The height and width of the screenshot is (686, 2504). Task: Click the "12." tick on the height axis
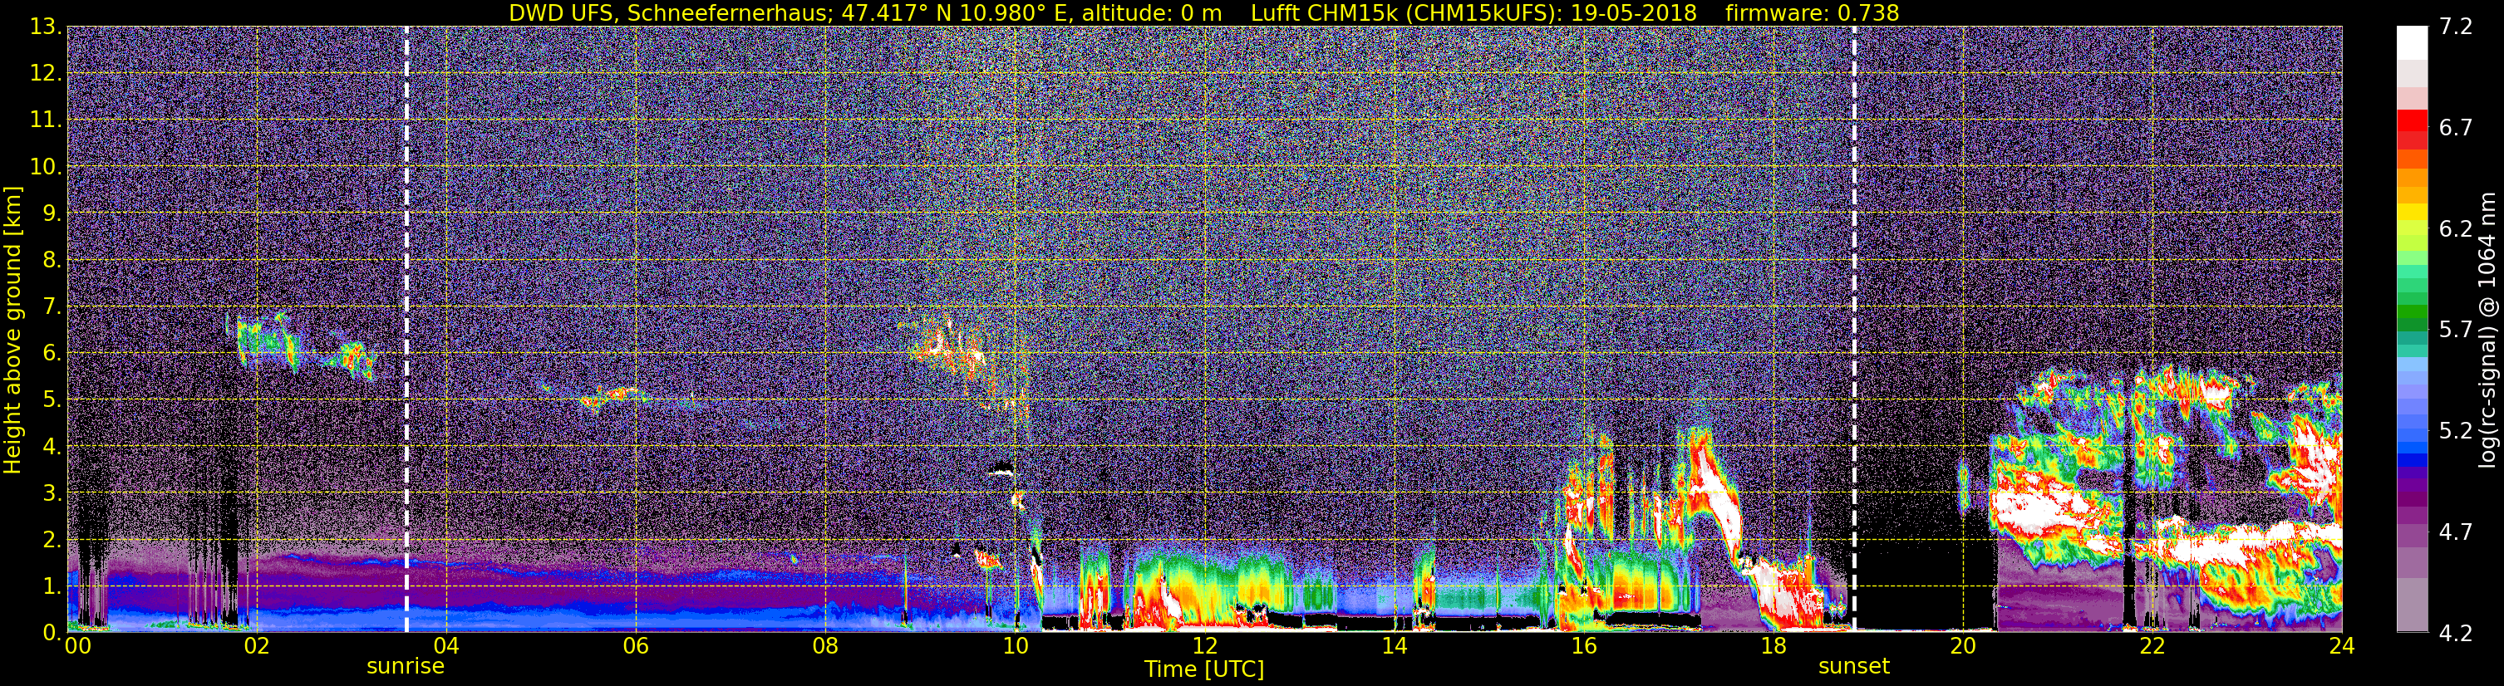click(46, 73)
